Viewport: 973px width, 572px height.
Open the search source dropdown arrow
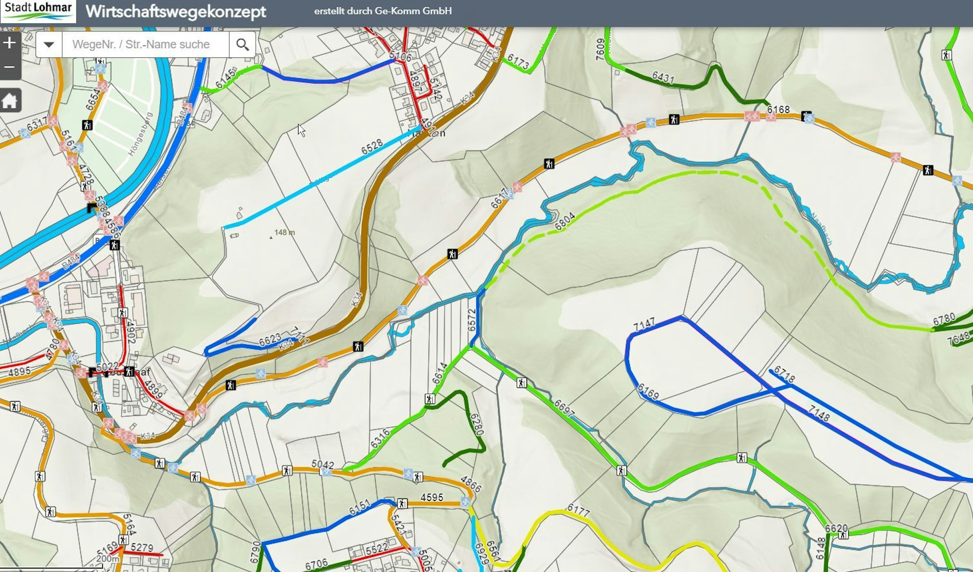pyautogui.click(x=49, y=45)
